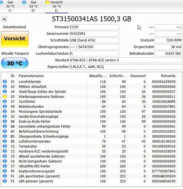Select the yellow caution icon for drive E:
183x189 pixels.
47,2
